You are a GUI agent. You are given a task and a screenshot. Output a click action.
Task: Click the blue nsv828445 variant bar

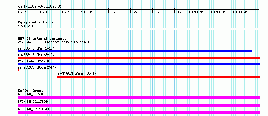pyautogui.click(x=135, y=51)
